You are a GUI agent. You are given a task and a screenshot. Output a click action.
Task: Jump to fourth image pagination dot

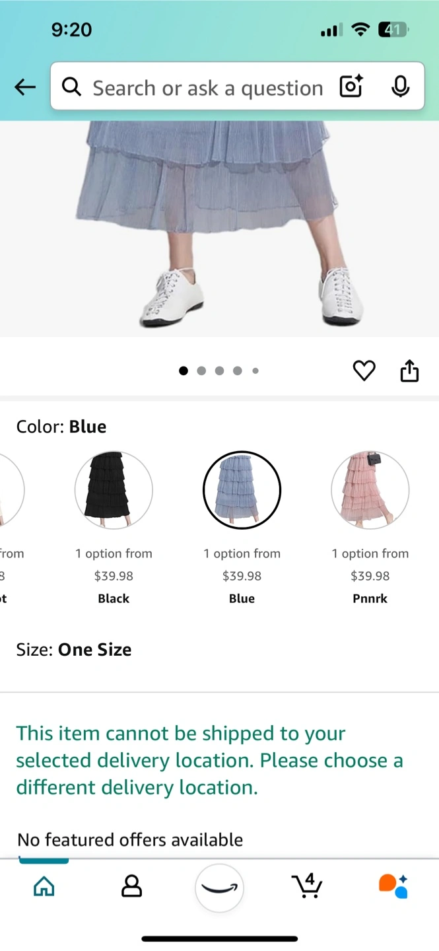[x=237, y=370]
